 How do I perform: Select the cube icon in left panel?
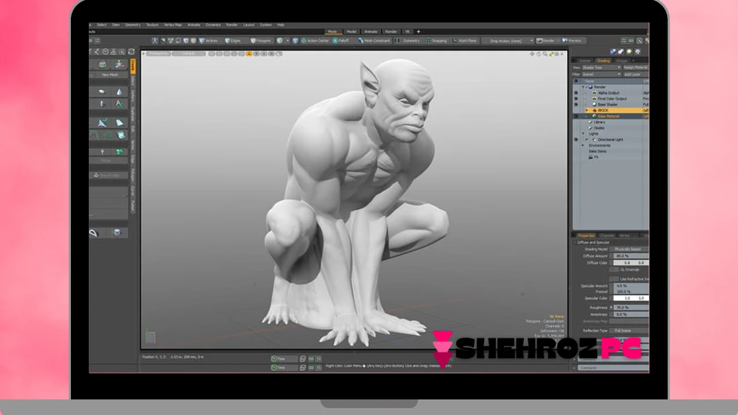coord(117,233)
